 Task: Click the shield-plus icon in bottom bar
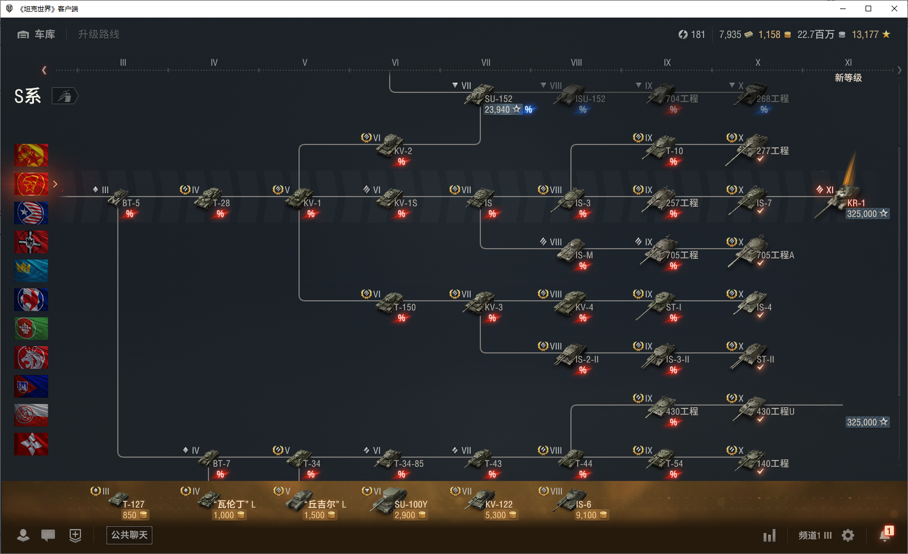click(75, 535)
